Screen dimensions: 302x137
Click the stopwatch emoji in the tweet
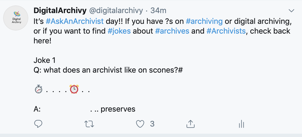[39, 89]
